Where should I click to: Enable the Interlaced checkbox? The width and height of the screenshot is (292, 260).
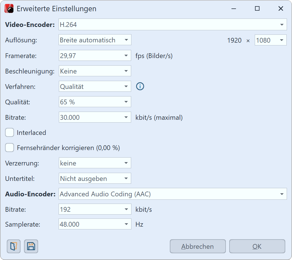pos(10,133)
